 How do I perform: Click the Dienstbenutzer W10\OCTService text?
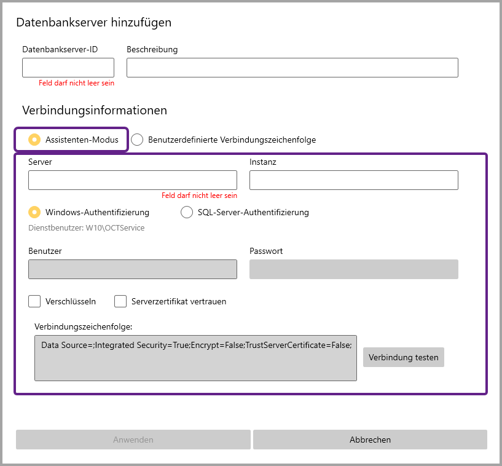click(87, 227)
